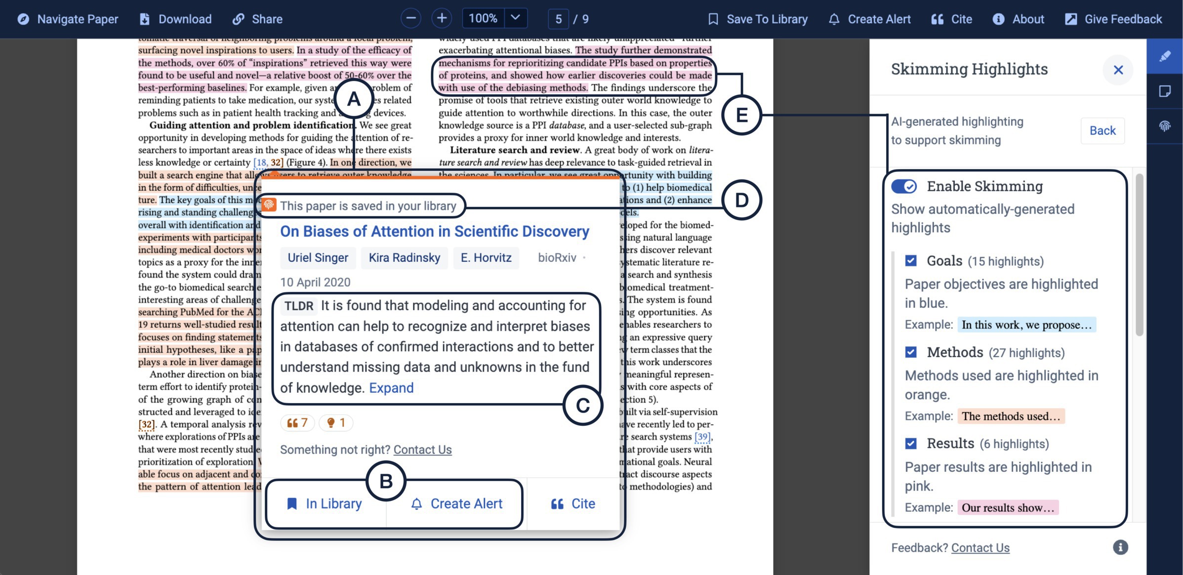Screen dimensions: 1183x575
Task: Uncheck the Methods highlights checkbox
Action: pyautogui.click(x=911, y=352)
